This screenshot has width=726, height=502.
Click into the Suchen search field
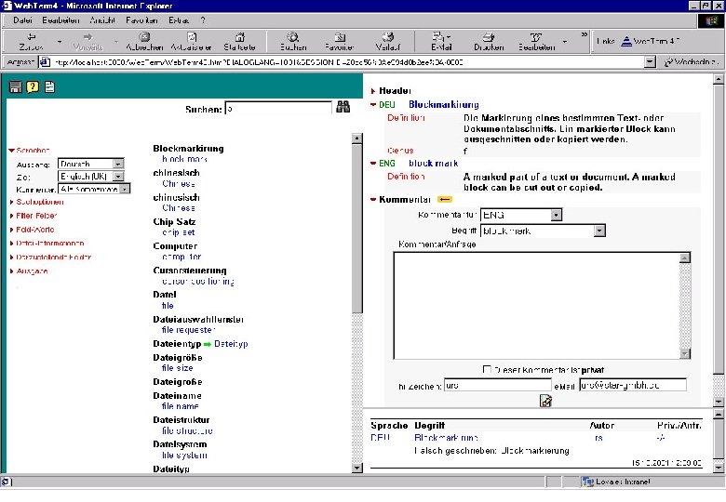[x=278, y=109]
